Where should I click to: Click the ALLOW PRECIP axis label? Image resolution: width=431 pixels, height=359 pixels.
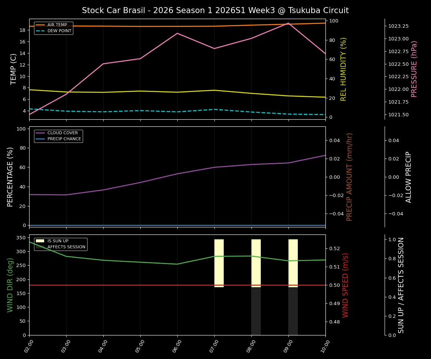pyautogui.click(x=409, y=177)
